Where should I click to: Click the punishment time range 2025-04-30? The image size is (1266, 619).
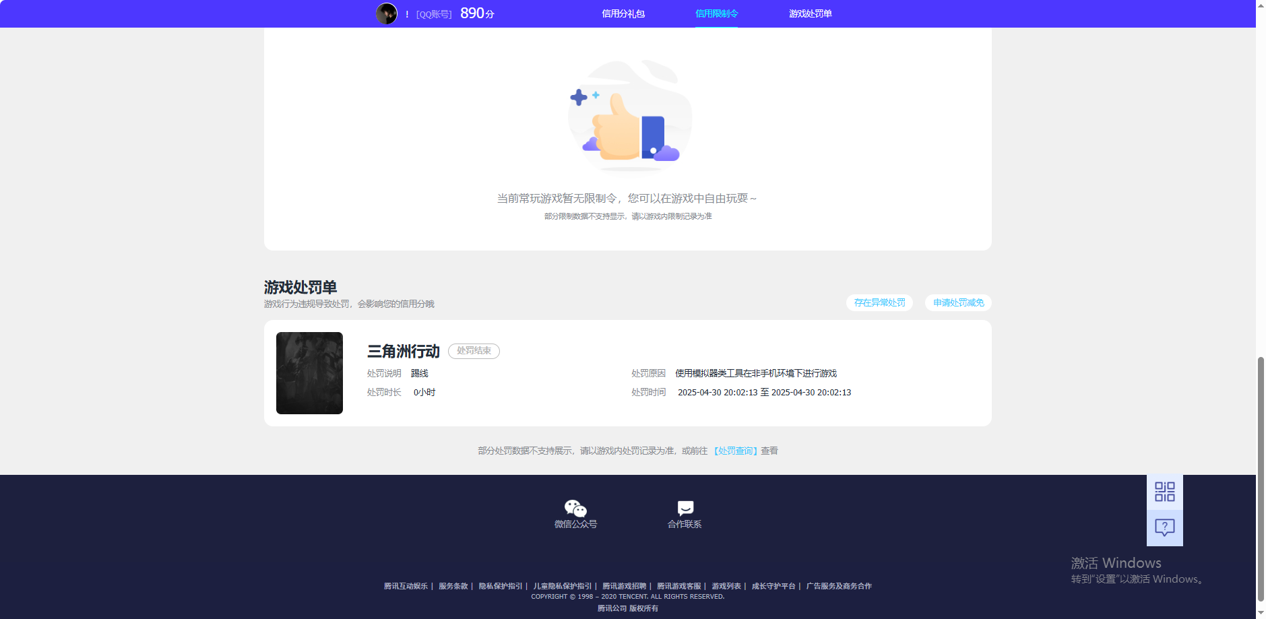[764, 392]
